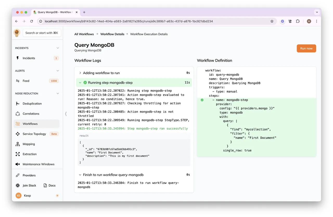333x217 pixels.
Task: Click the Extraction arrows icon
Action: [x=18, y=154]
